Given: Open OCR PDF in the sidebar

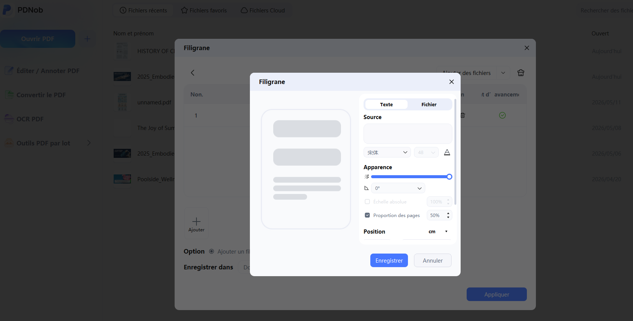Looking at the screenshot, I should point(30,119).
